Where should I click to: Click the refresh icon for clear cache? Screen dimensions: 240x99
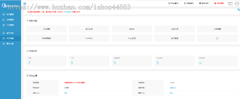[x=185, y=3]
